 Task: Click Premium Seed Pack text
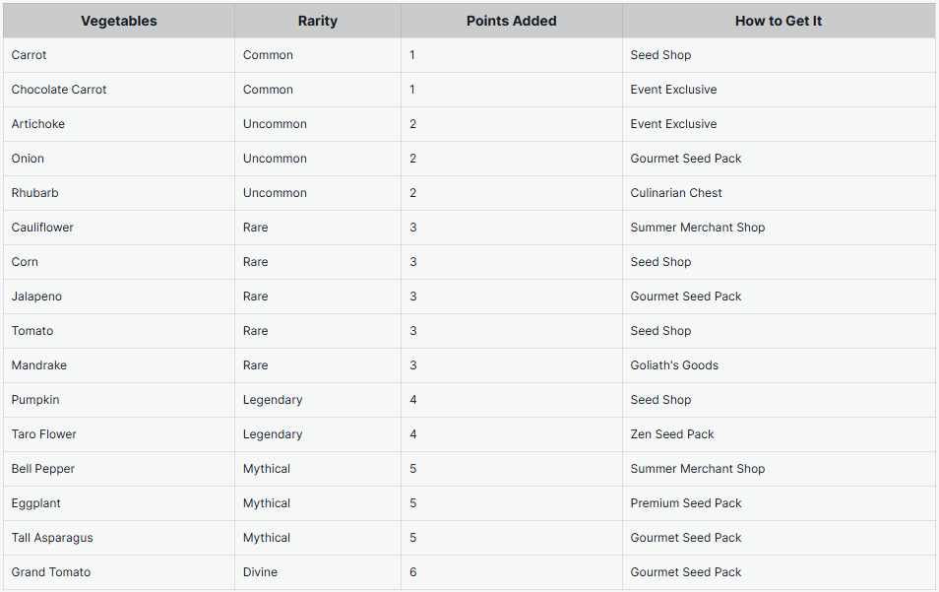pos(686,503)
